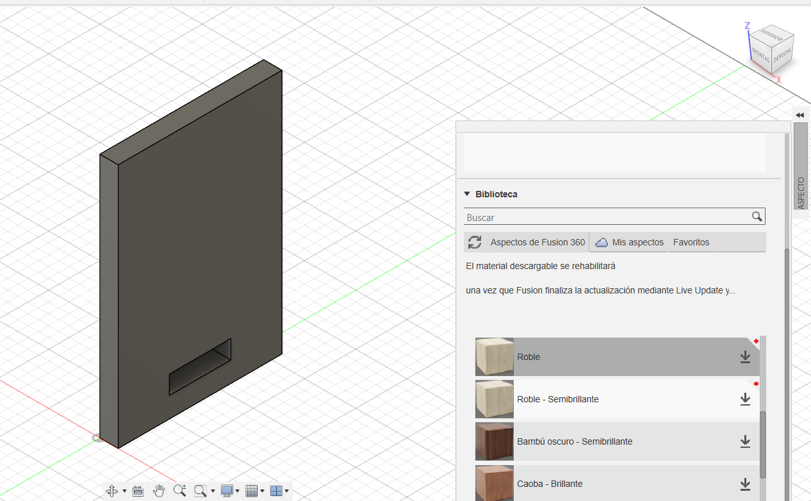Select the Roble material thumbnail
This screenshot has width=811, height=501.
pyautogui.click(x=495, y=357)
